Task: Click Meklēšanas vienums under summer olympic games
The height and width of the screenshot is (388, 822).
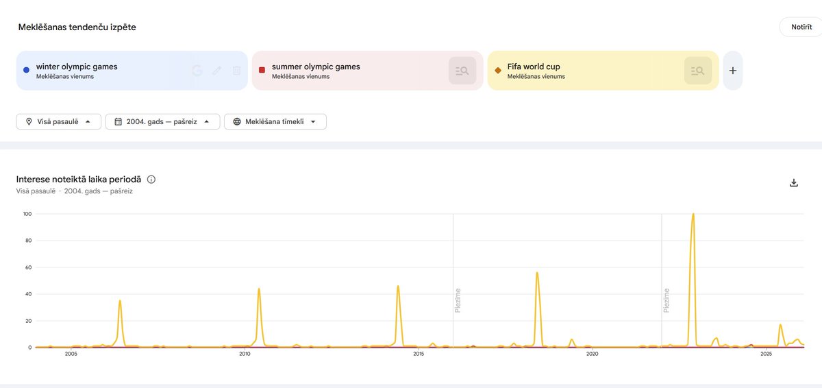Action: tap(301, 77)
